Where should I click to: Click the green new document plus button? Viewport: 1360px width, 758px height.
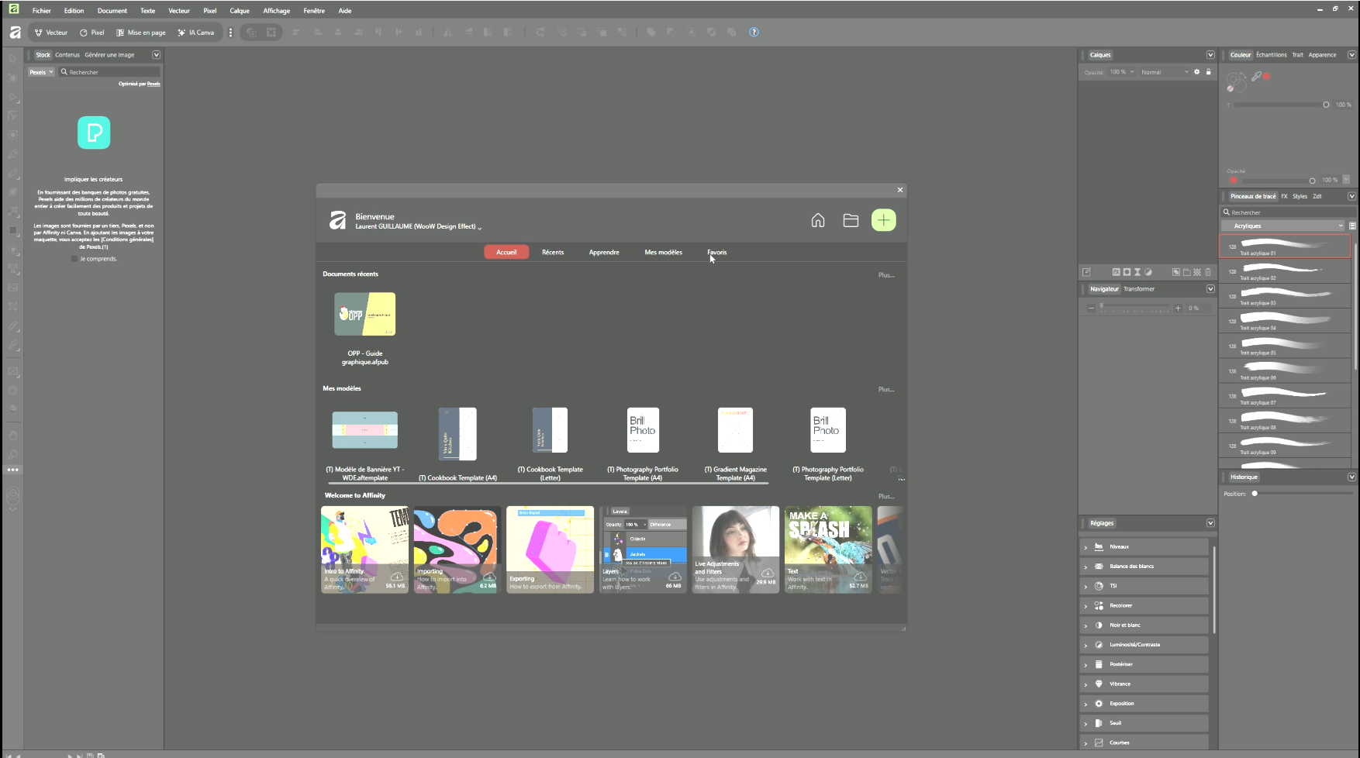coord(883,220)
